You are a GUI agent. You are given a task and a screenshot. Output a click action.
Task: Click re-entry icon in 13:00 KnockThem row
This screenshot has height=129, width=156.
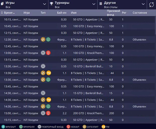tap(43, 53)
